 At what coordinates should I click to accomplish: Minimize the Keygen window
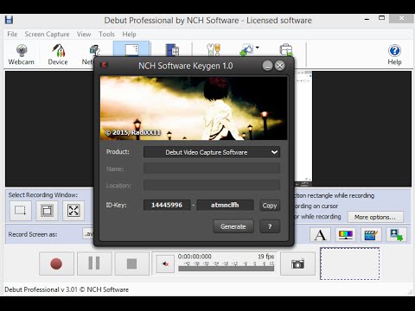(x=267, y=66)
